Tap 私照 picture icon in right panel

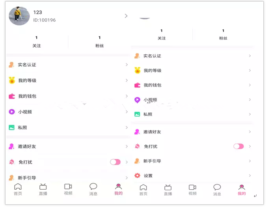tap(137, 114)
